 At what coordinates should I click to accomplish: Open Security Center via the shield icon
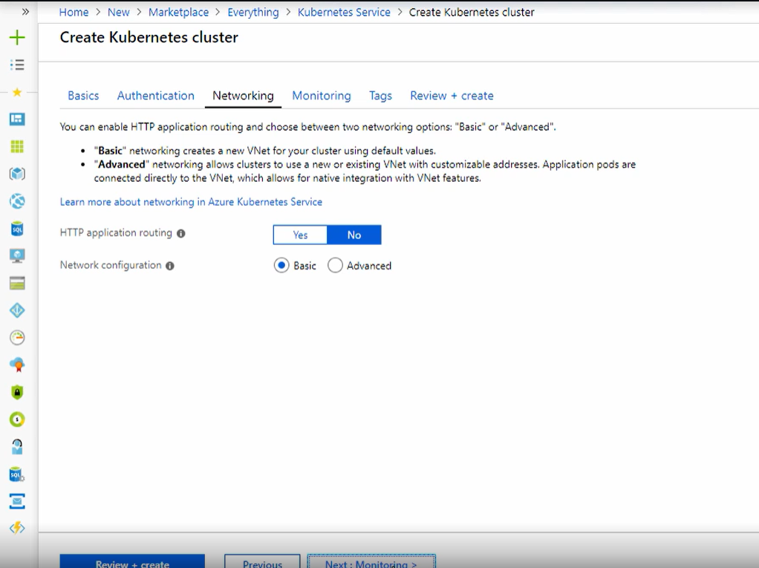[x=16, y=391]
